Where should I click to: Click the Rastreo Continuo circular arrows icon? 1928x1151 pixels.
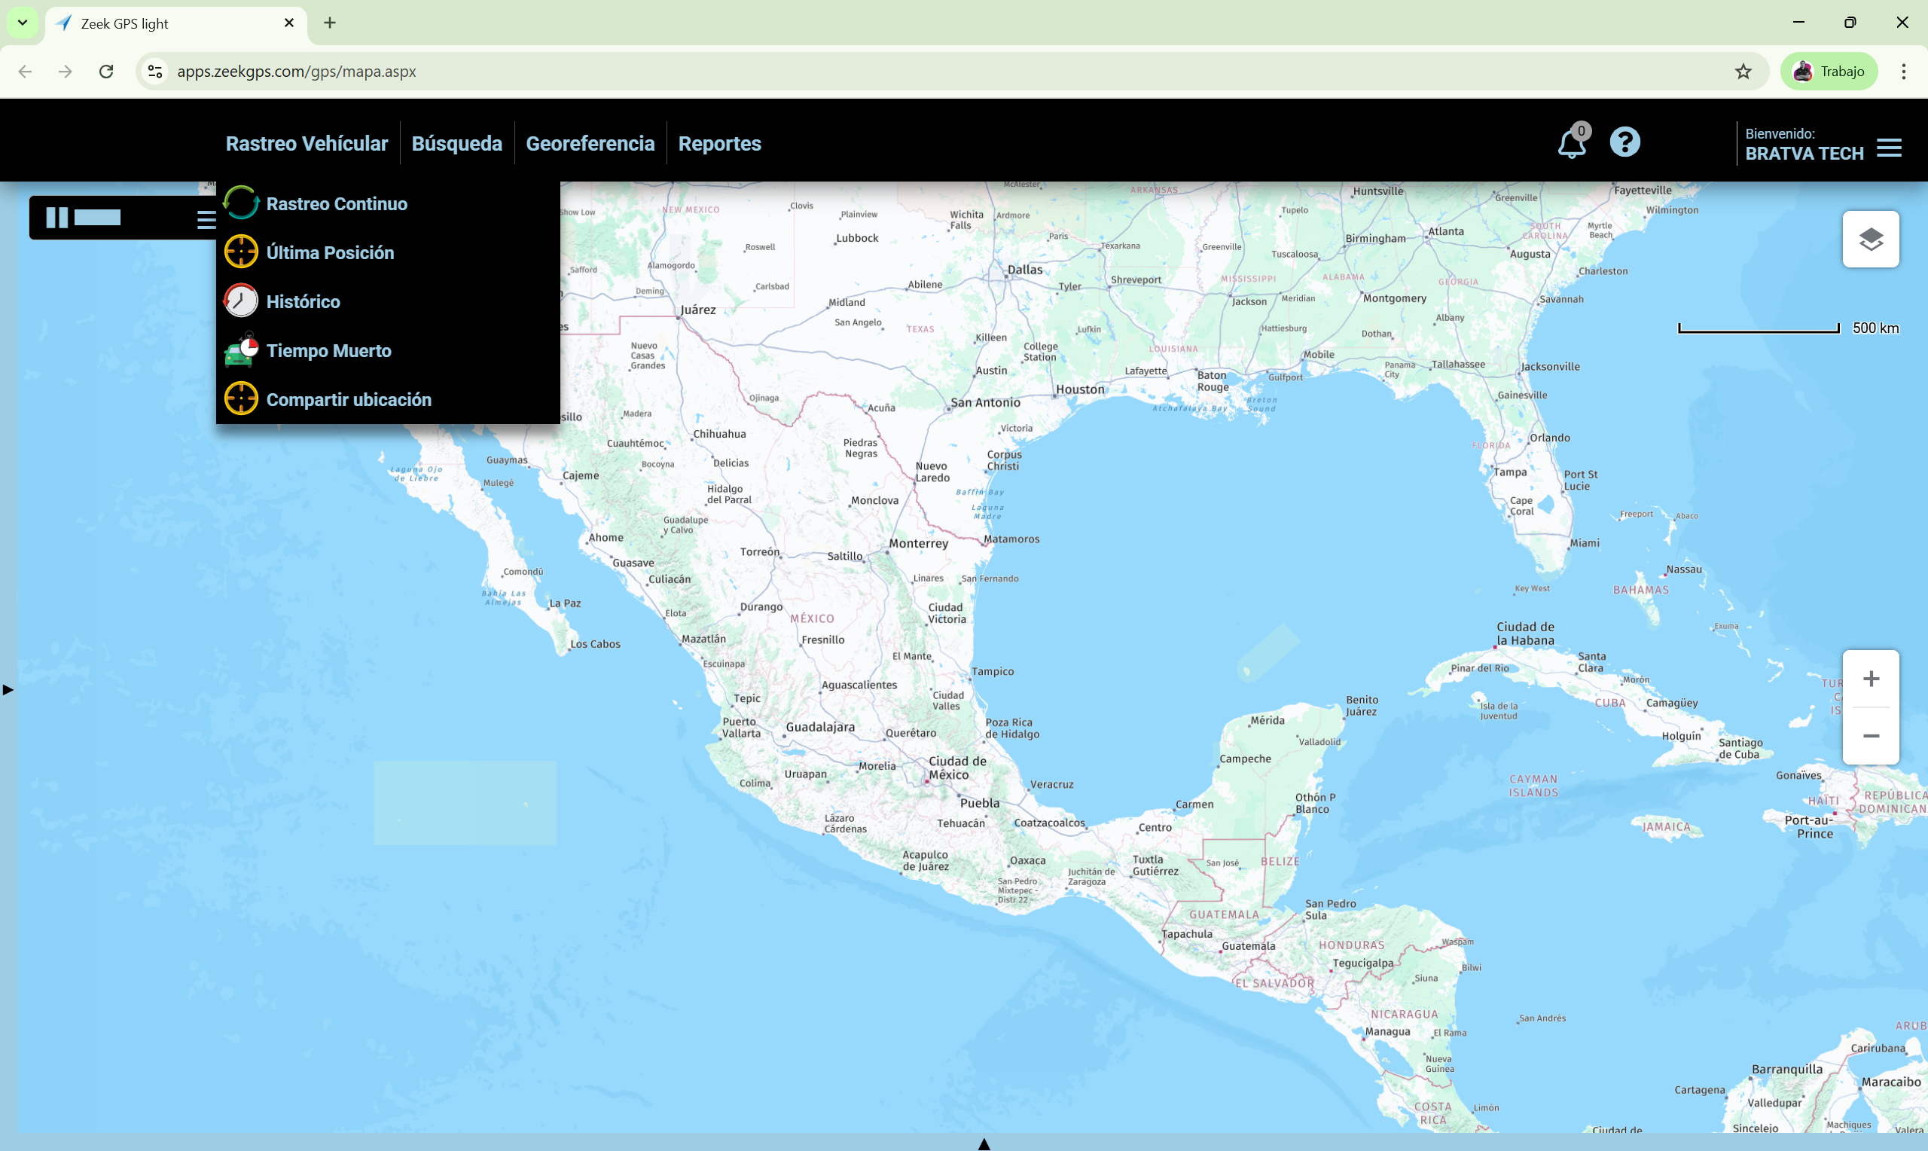point(240,203)
